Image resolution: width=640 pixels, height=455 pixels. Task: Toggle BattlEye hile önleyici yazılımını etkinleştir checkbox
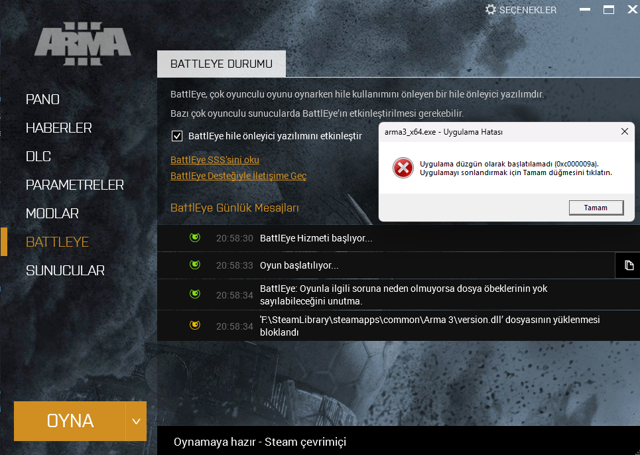click(176, 136)
